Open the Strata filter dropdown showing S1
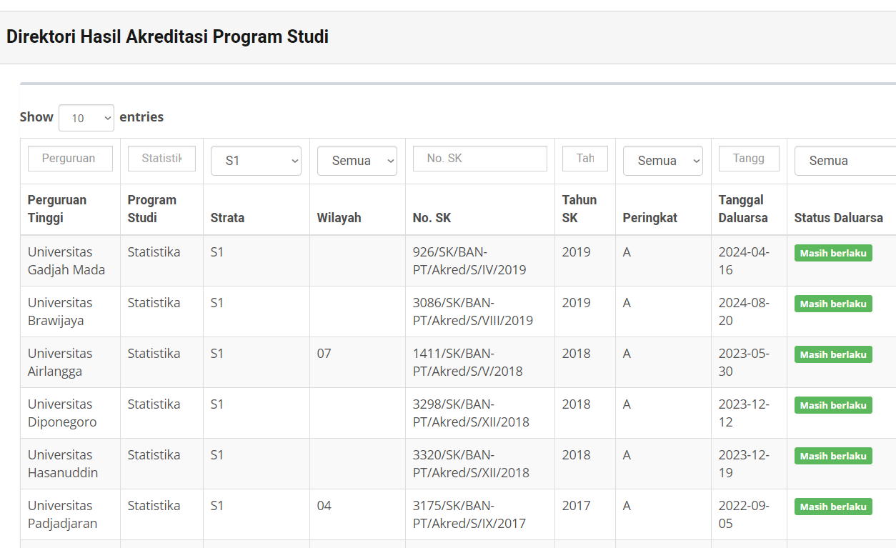 coord(256,161)
